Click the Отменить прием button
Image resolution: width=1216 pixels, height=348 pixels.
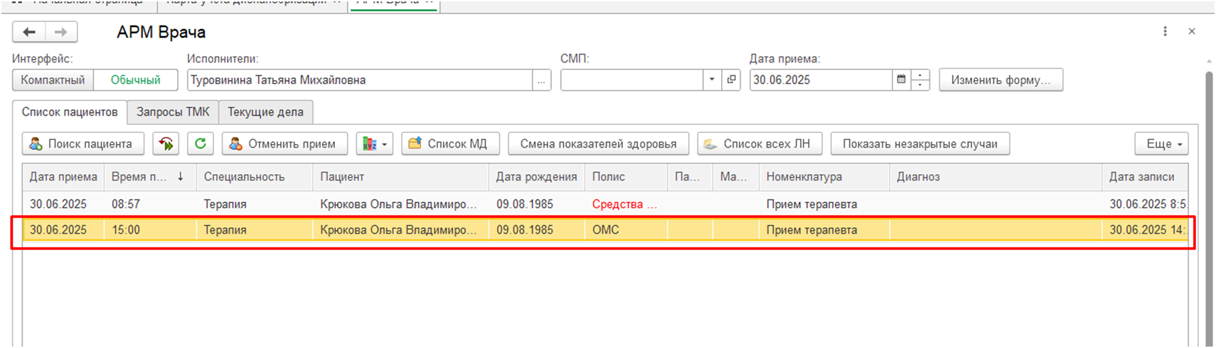(284, 143)
